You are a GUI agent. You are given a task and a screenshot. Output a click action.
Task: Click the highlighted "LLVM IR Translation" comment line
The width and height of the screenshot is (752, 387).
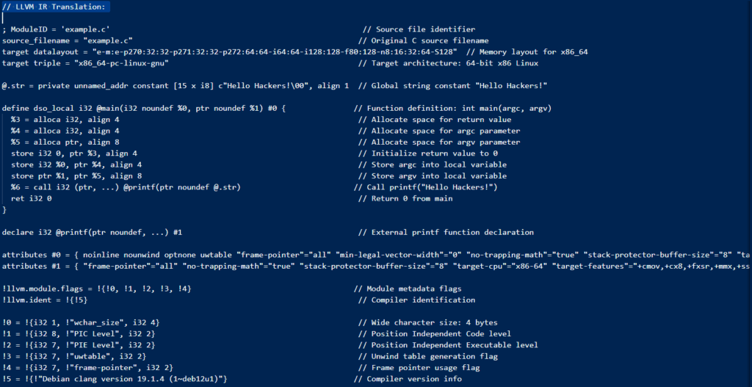click(x=53, y=7)
